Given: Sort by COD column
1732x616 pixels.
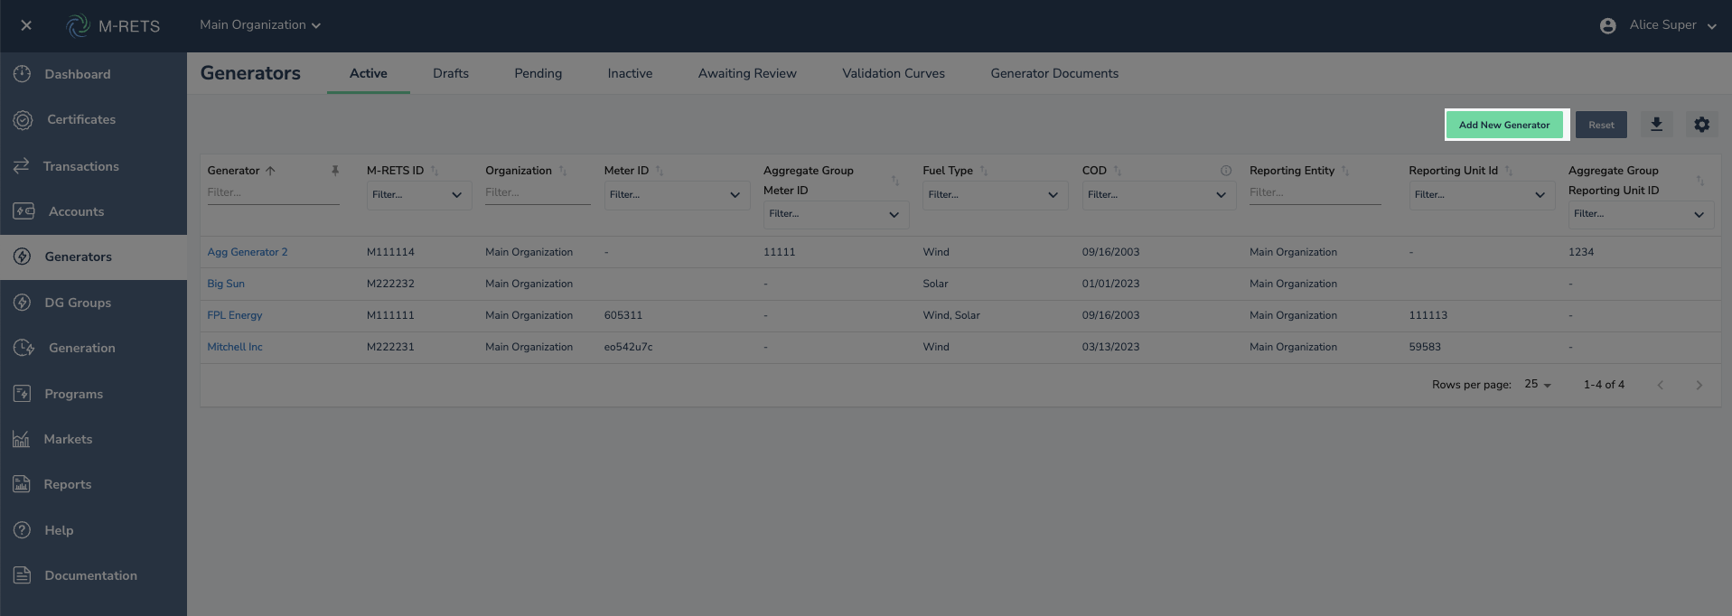Looking at the screenshot, I should tap(1118, 171).
